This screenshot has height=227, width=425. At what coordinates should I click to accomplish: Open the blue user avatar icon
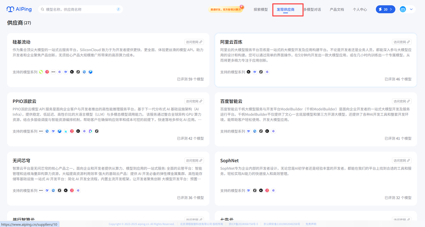pyautogui.click(x=403, y=9)
